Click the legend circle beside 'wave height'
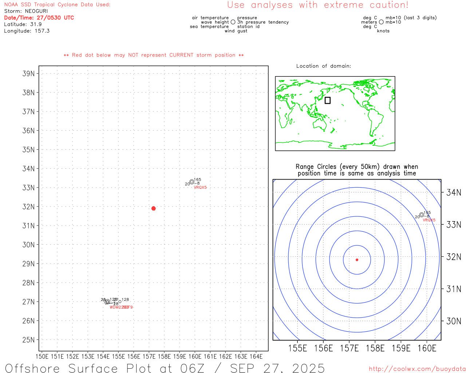 (233, 22)
